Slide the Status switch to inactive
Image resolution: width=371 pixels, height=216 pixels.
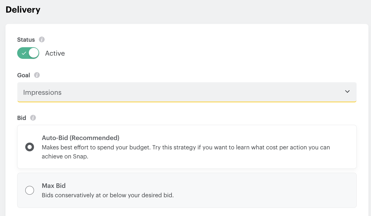pyautogui.click(x=28, y=53)
